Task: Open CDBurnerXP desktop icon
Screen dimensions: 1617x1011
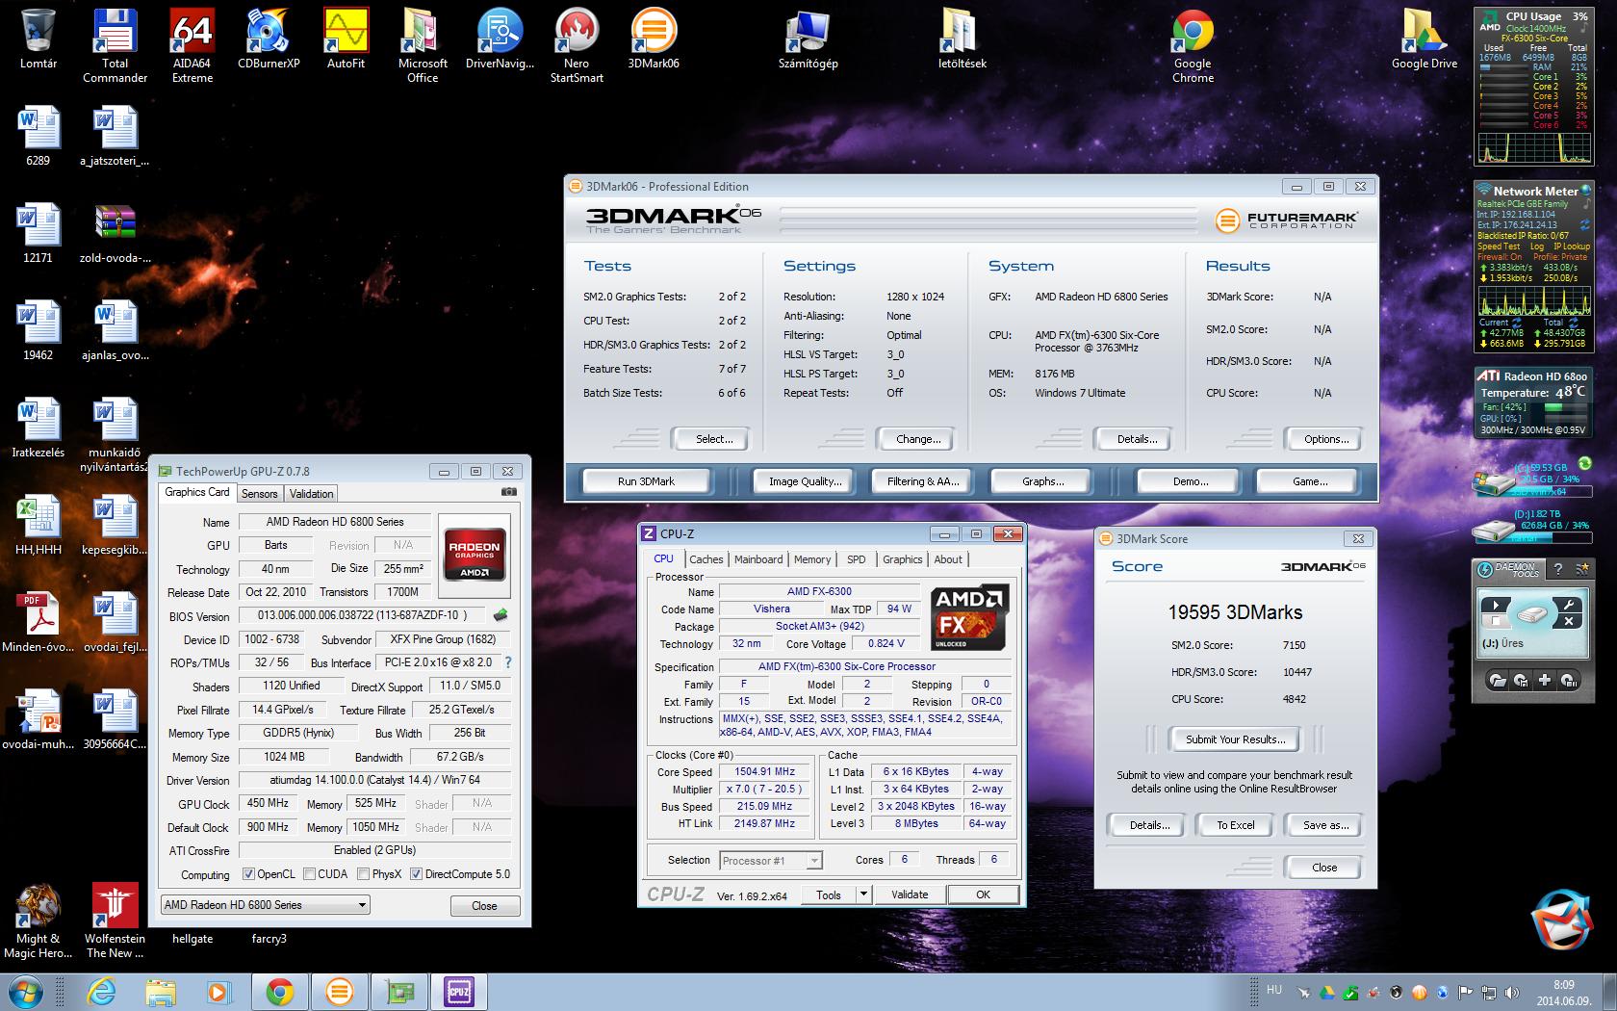Action: click(x=269, y=39)
